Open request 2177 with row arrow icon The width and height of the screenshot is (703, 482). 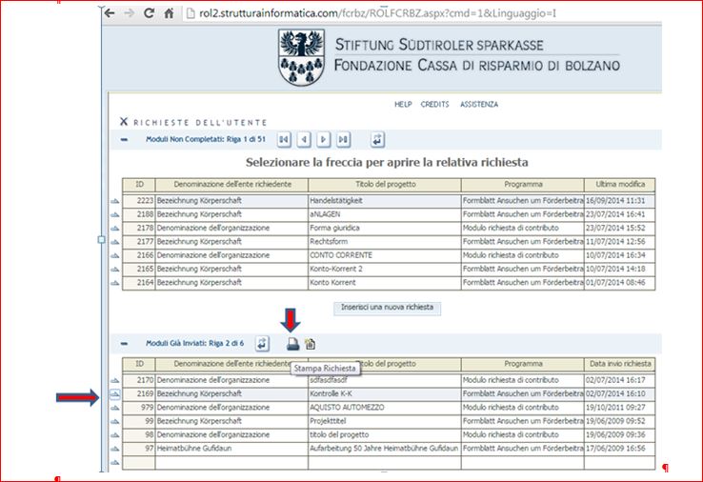click(115, 242)
